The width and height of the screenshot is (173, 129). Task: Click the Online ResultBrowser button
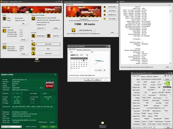pos(86,30)
